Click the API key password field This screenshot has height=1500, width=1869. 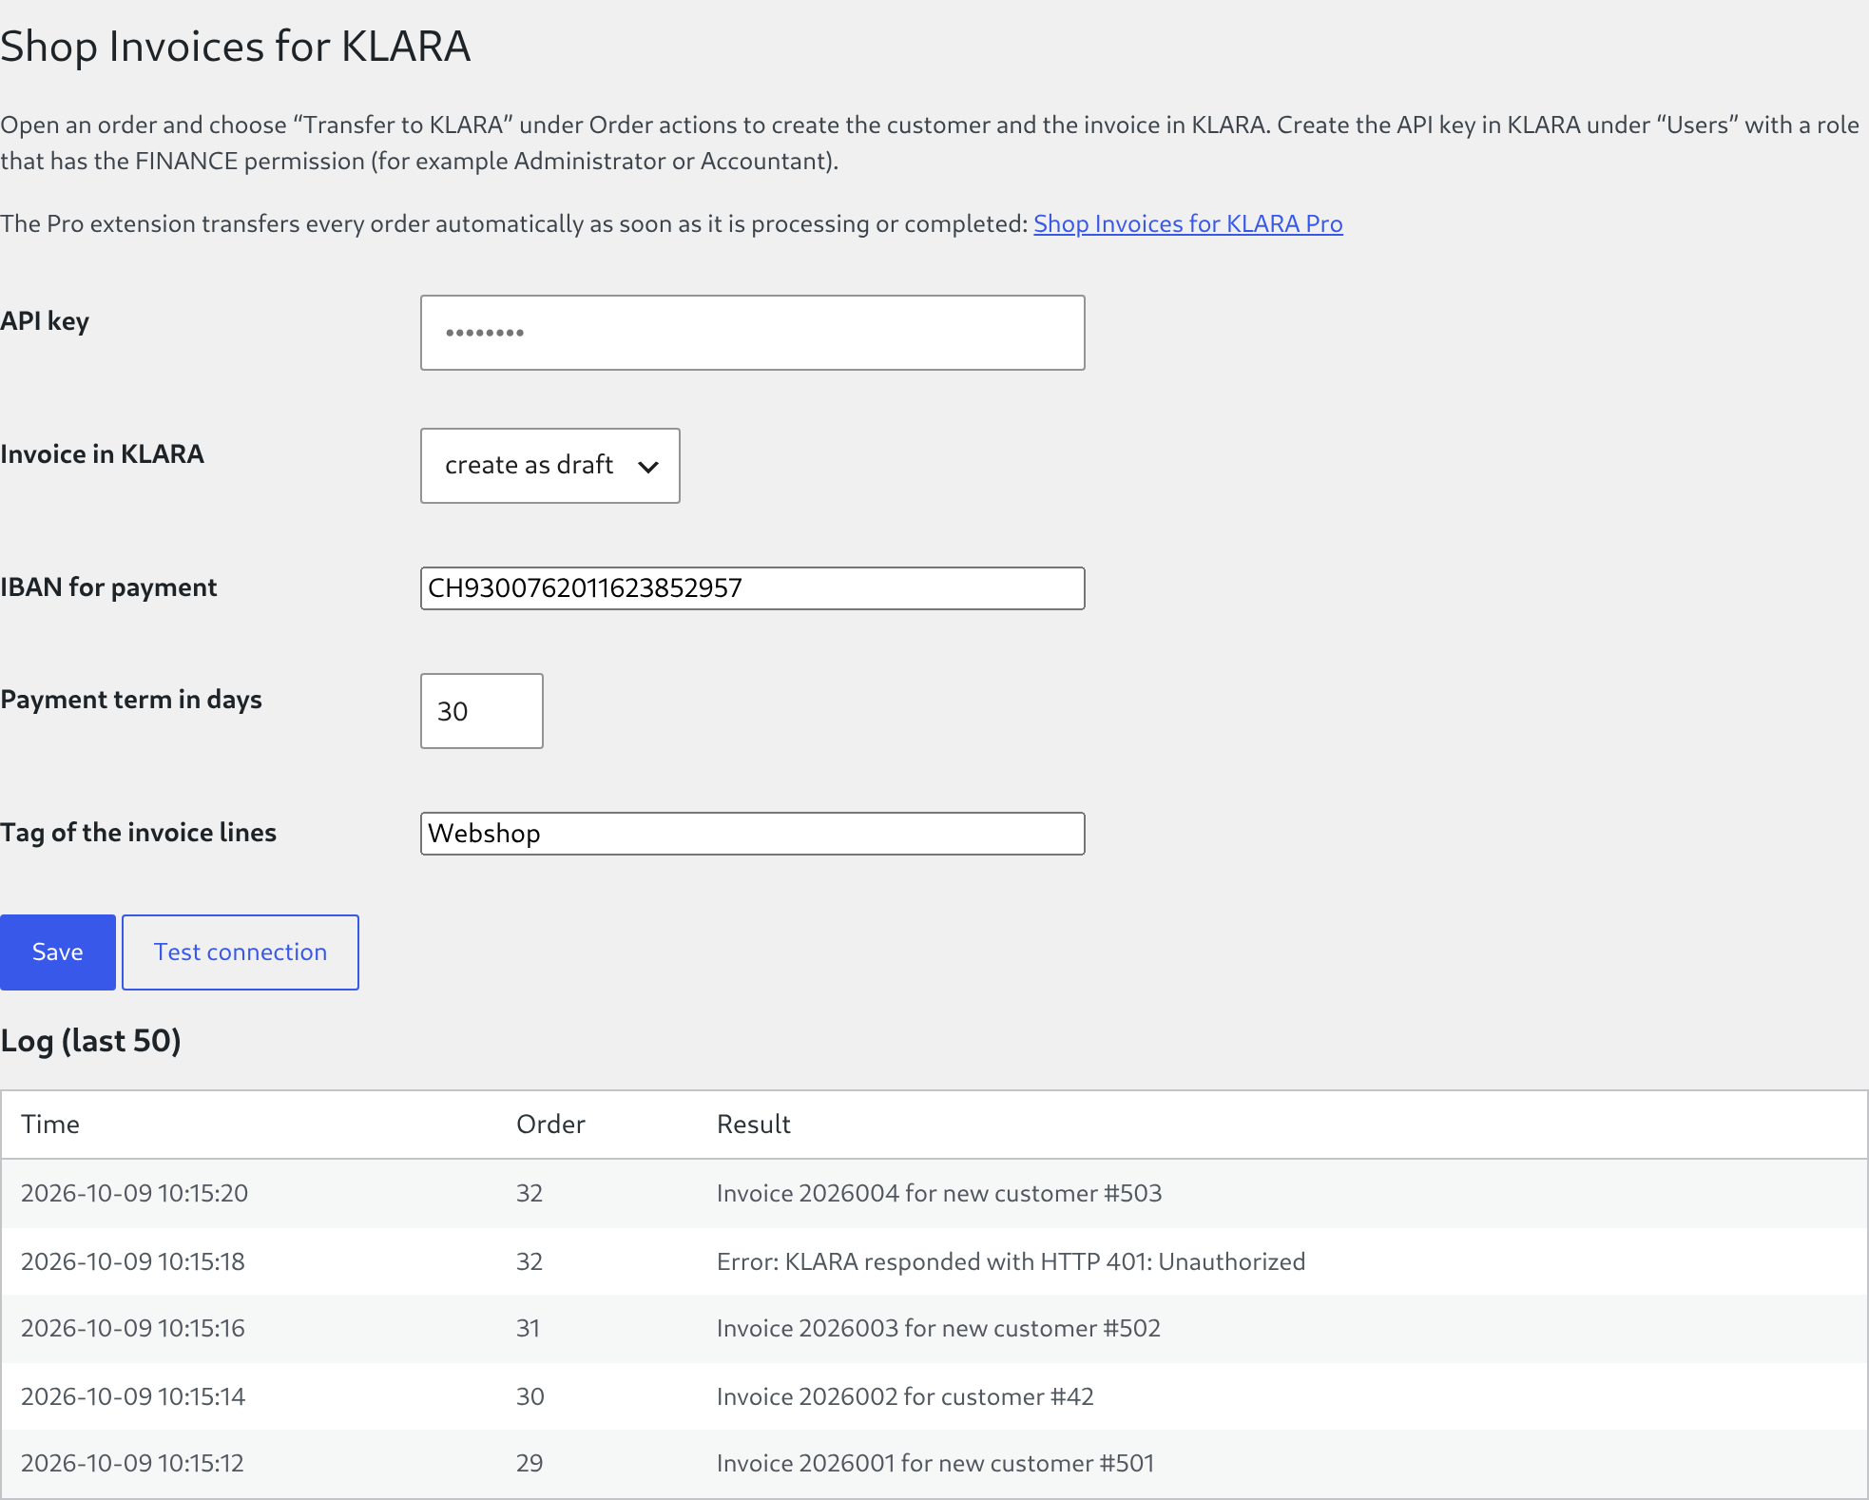click(x=752, y=333)
